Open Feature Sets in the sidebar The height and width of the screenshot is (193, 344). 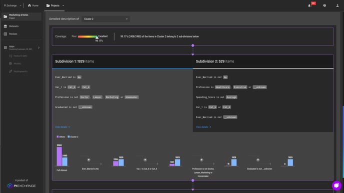(x=20, y=55)
